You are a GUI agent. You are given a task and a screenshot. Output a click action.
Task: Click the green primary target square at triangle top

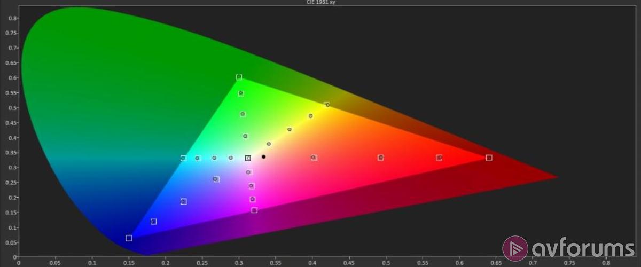239,77
